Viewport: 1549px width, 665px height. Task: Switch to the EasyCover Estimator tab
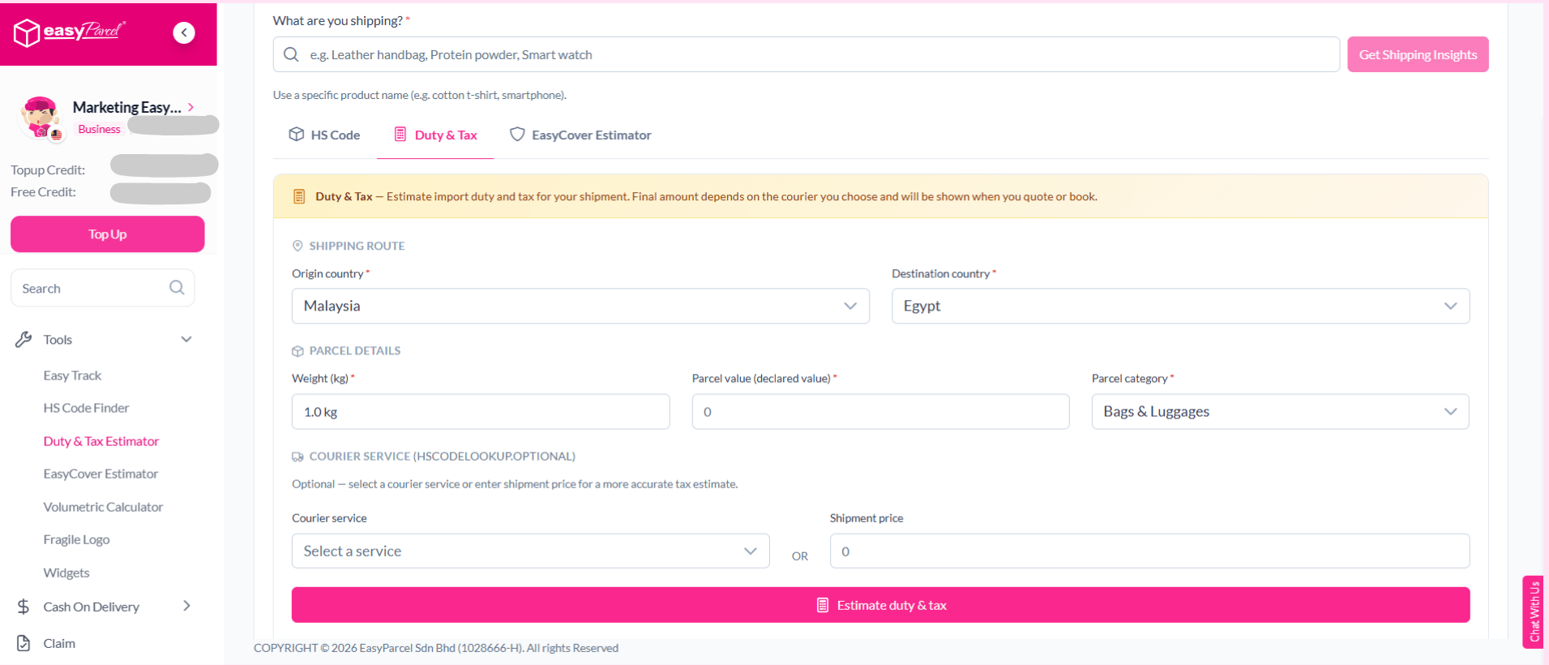[580, 135]
